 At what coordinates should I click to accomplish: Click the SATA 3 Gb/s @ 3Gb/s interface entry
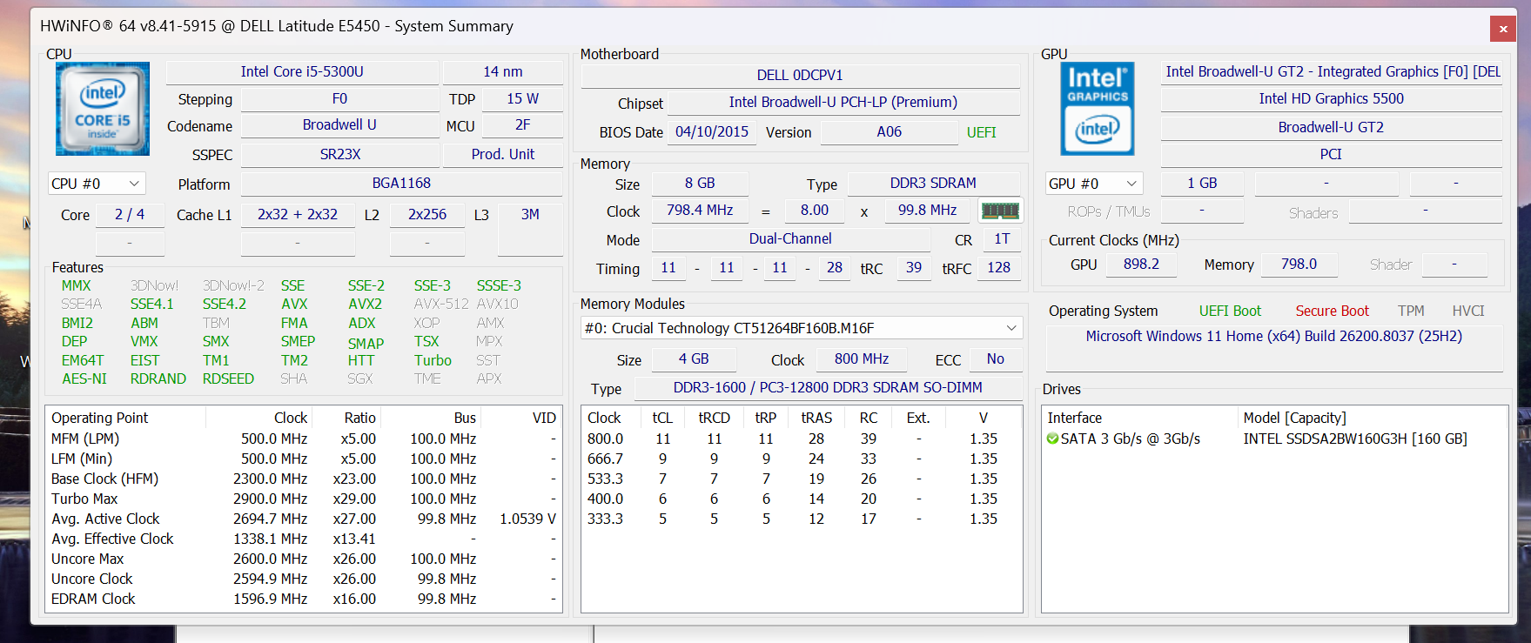(1131, 439)
